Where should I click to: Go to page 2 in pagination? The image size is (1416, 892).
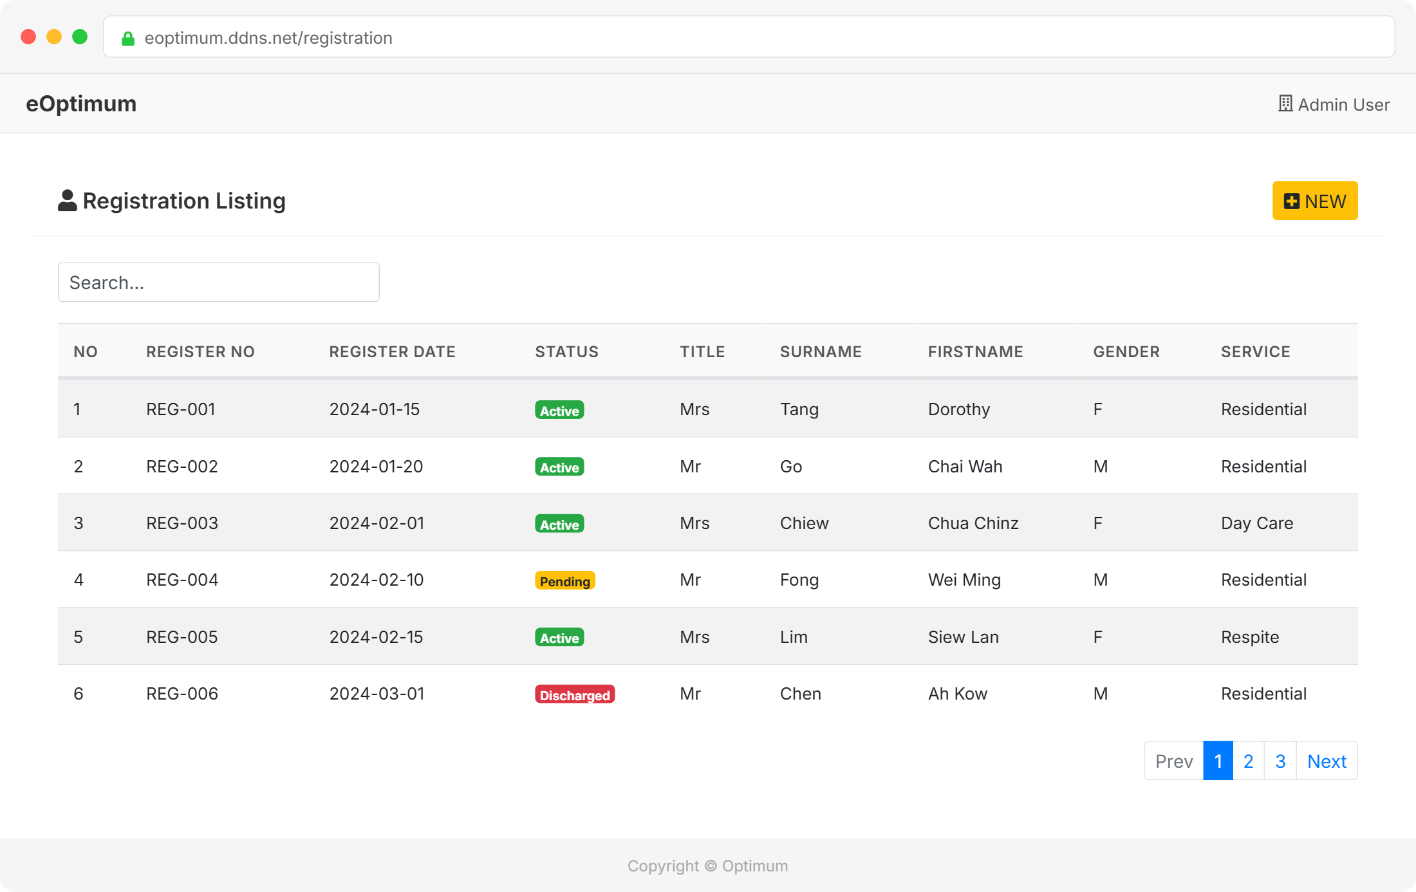[x=1248, y=761]
